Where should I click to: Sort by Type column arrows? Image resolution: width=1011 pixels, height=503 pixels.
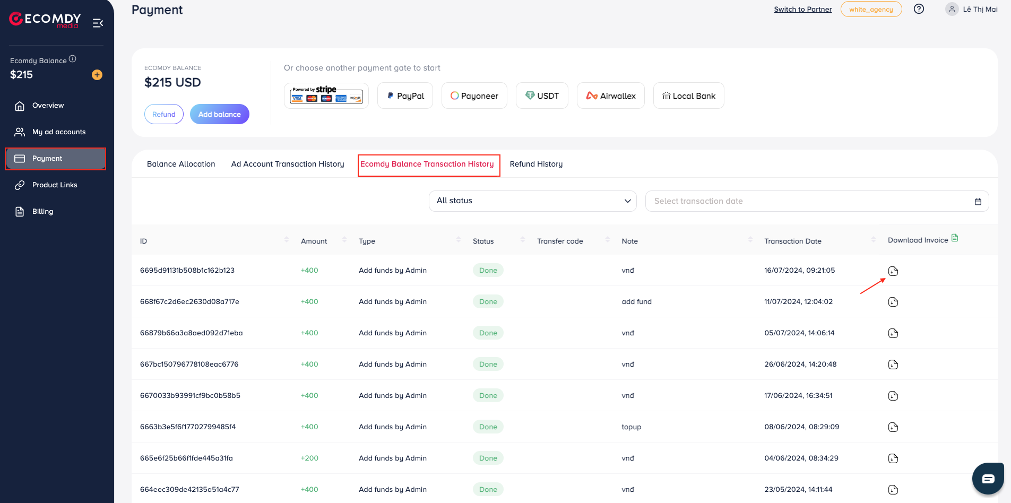click(x=459, y=240)
